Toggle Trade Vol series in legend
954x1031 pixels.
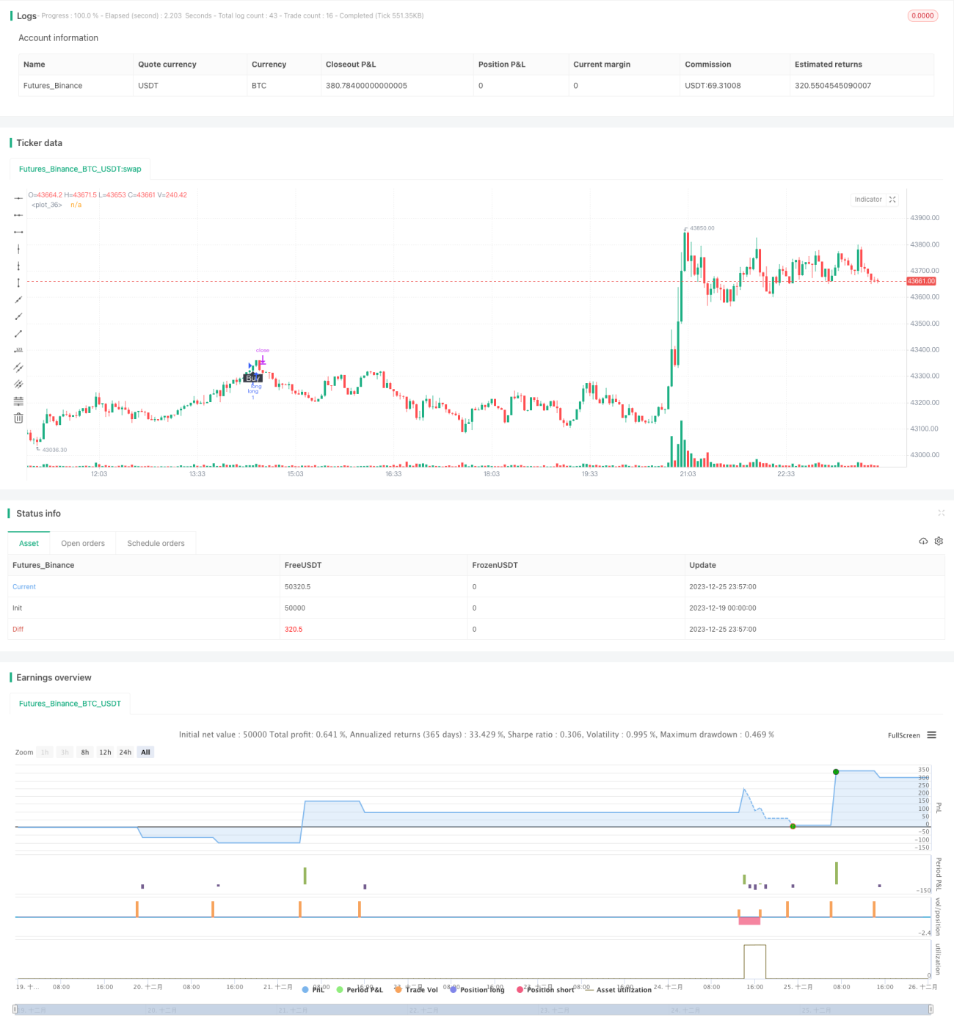click(x=416, y=989)
